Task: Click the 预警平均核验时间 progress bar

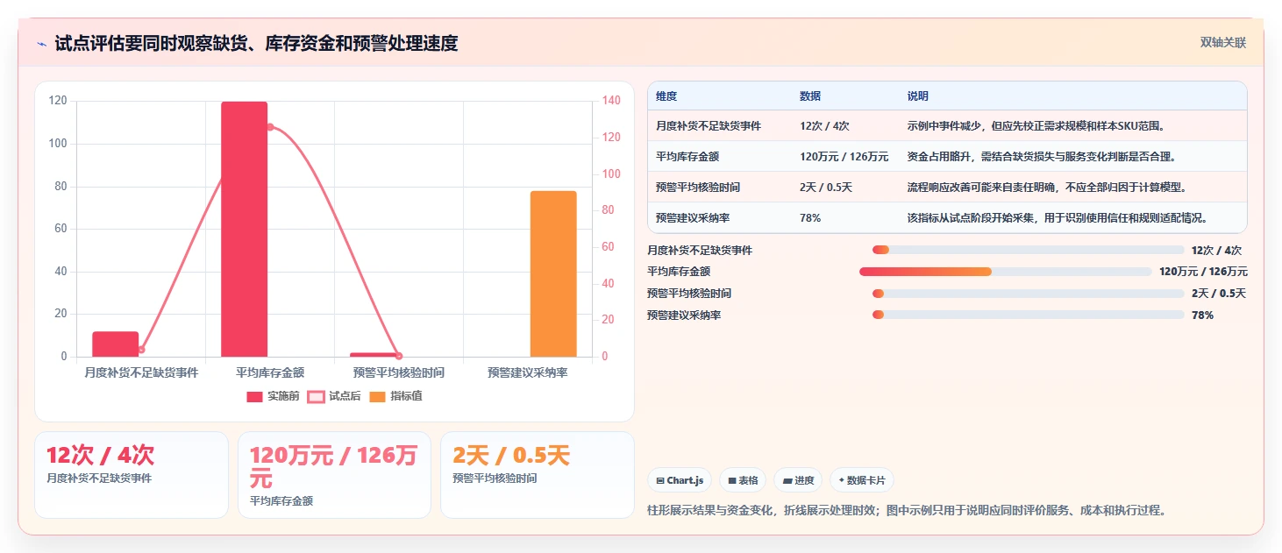Action: (1028, 294)
